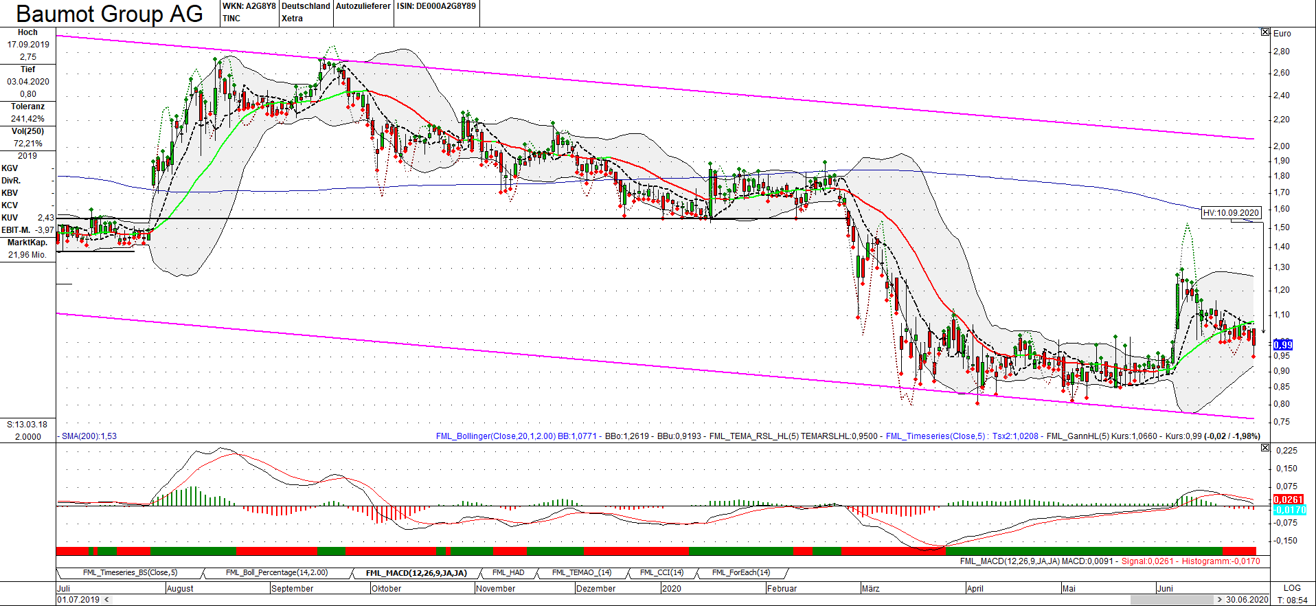Click the HV:10.09.2020 annotation label
The height and width of the screenshot is (606, 1316).
[x=1232, y=213]
